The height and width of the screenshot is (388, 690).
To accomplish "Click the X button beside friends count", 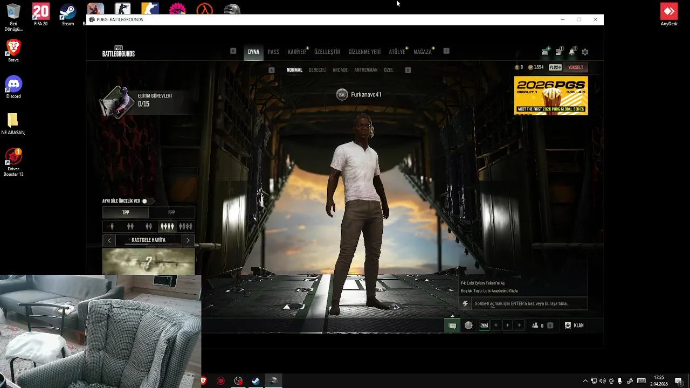I will click(550, 325).
